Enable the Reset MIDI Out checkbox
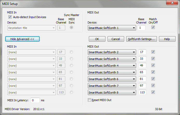 89,100
